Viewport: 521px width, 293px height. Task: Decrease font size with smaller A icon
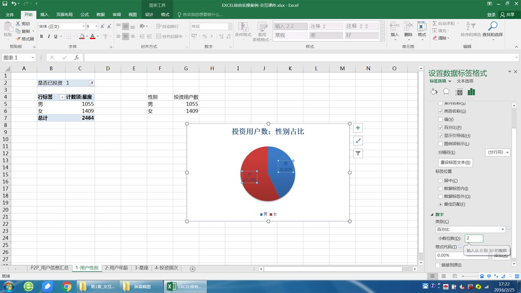click(109, 26)
